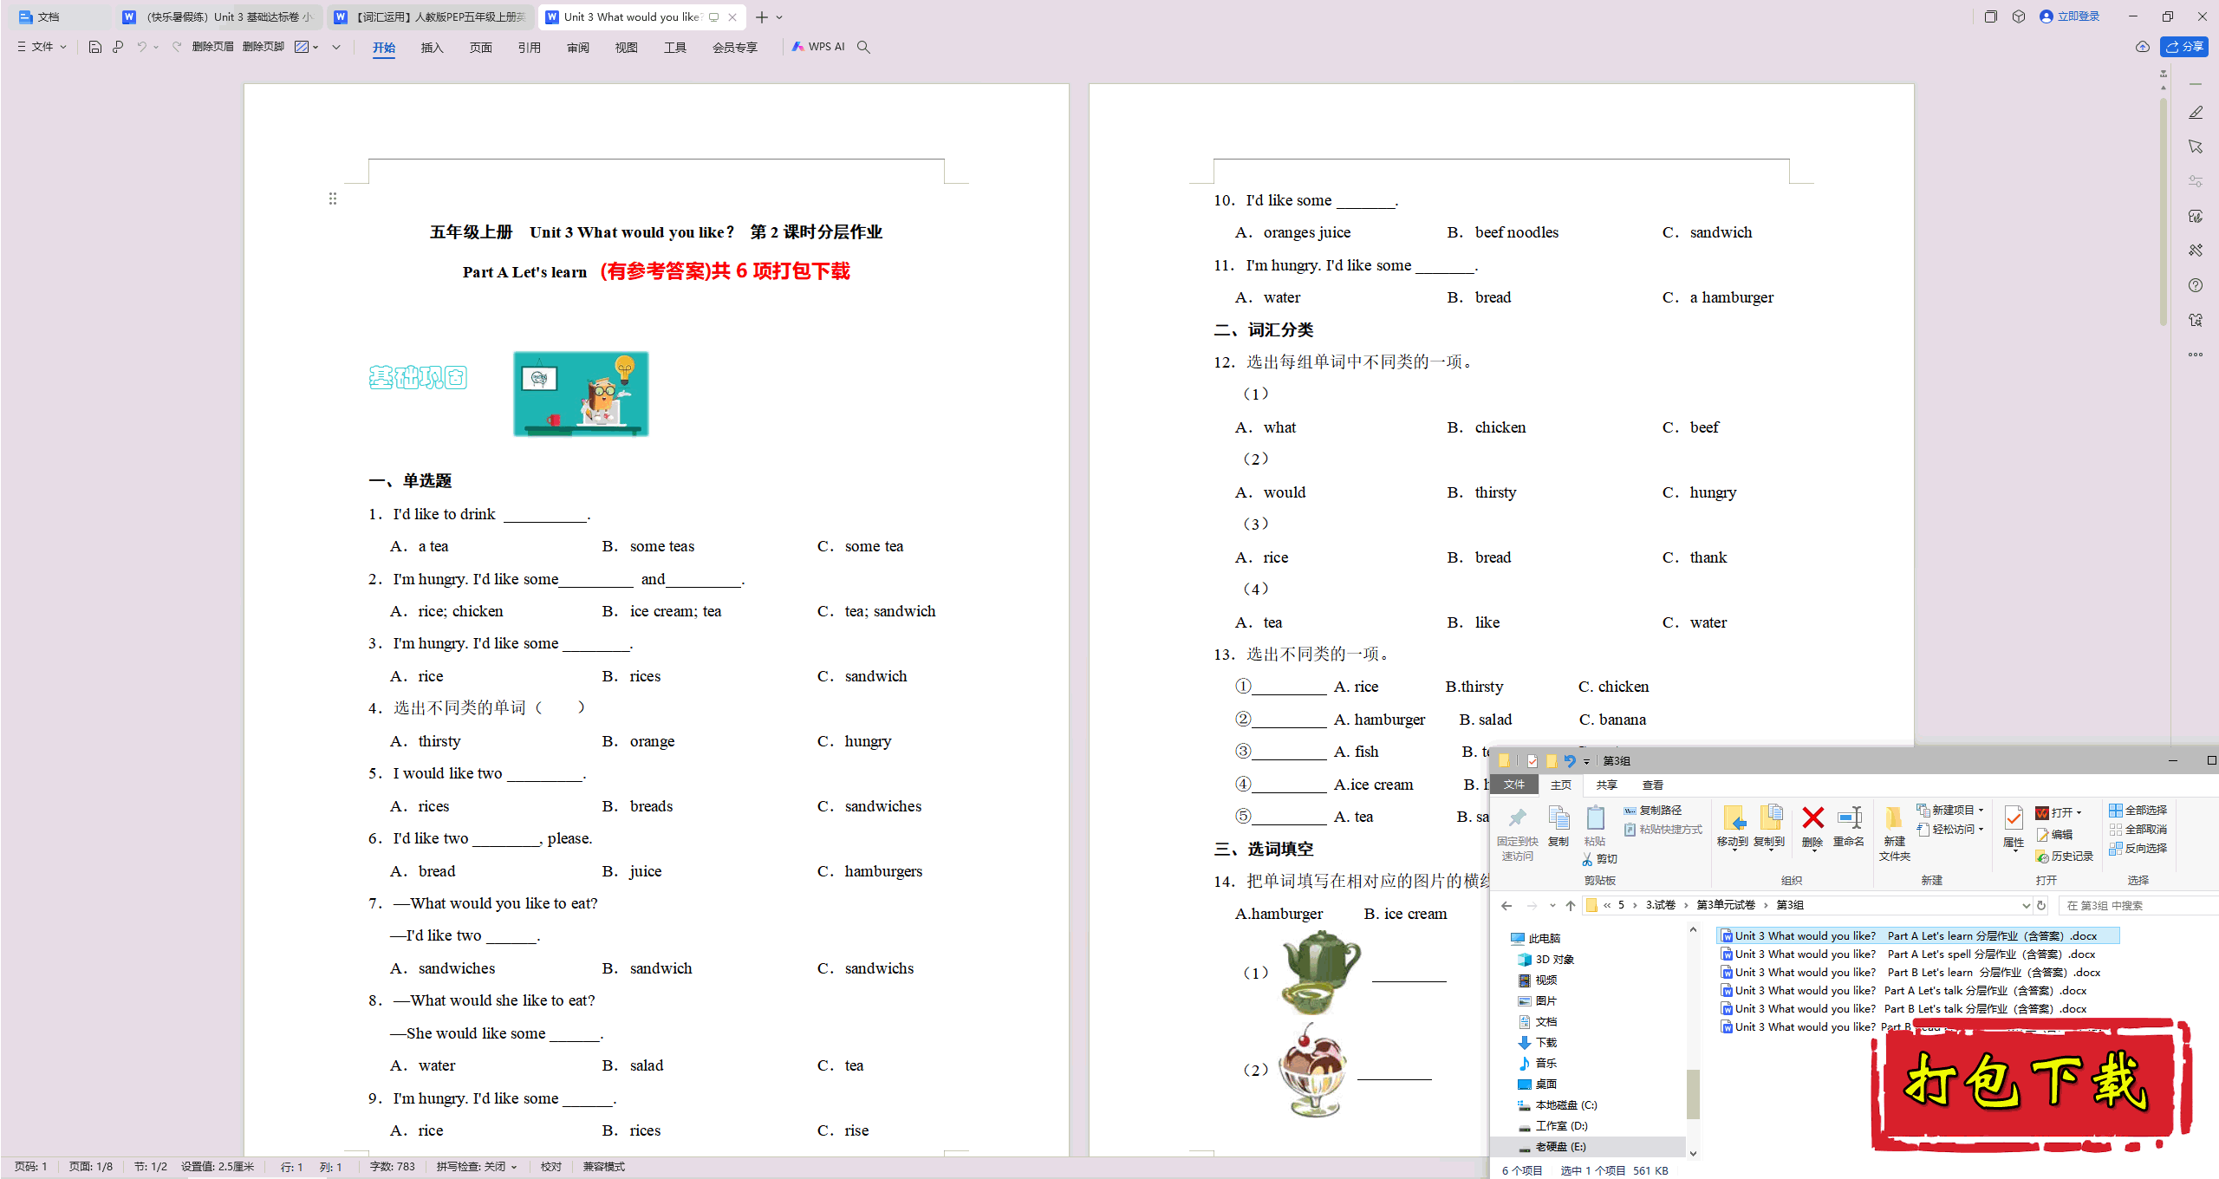
Task: Click the refresh icon in Explorer address bar
Action: coord(2041,905)
